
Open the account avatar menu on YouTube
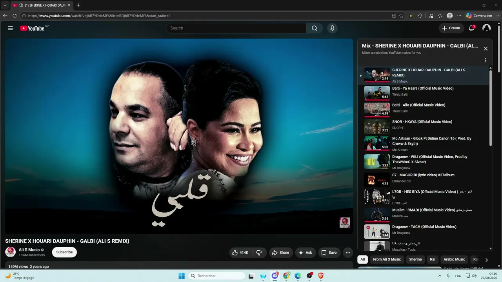486,28
